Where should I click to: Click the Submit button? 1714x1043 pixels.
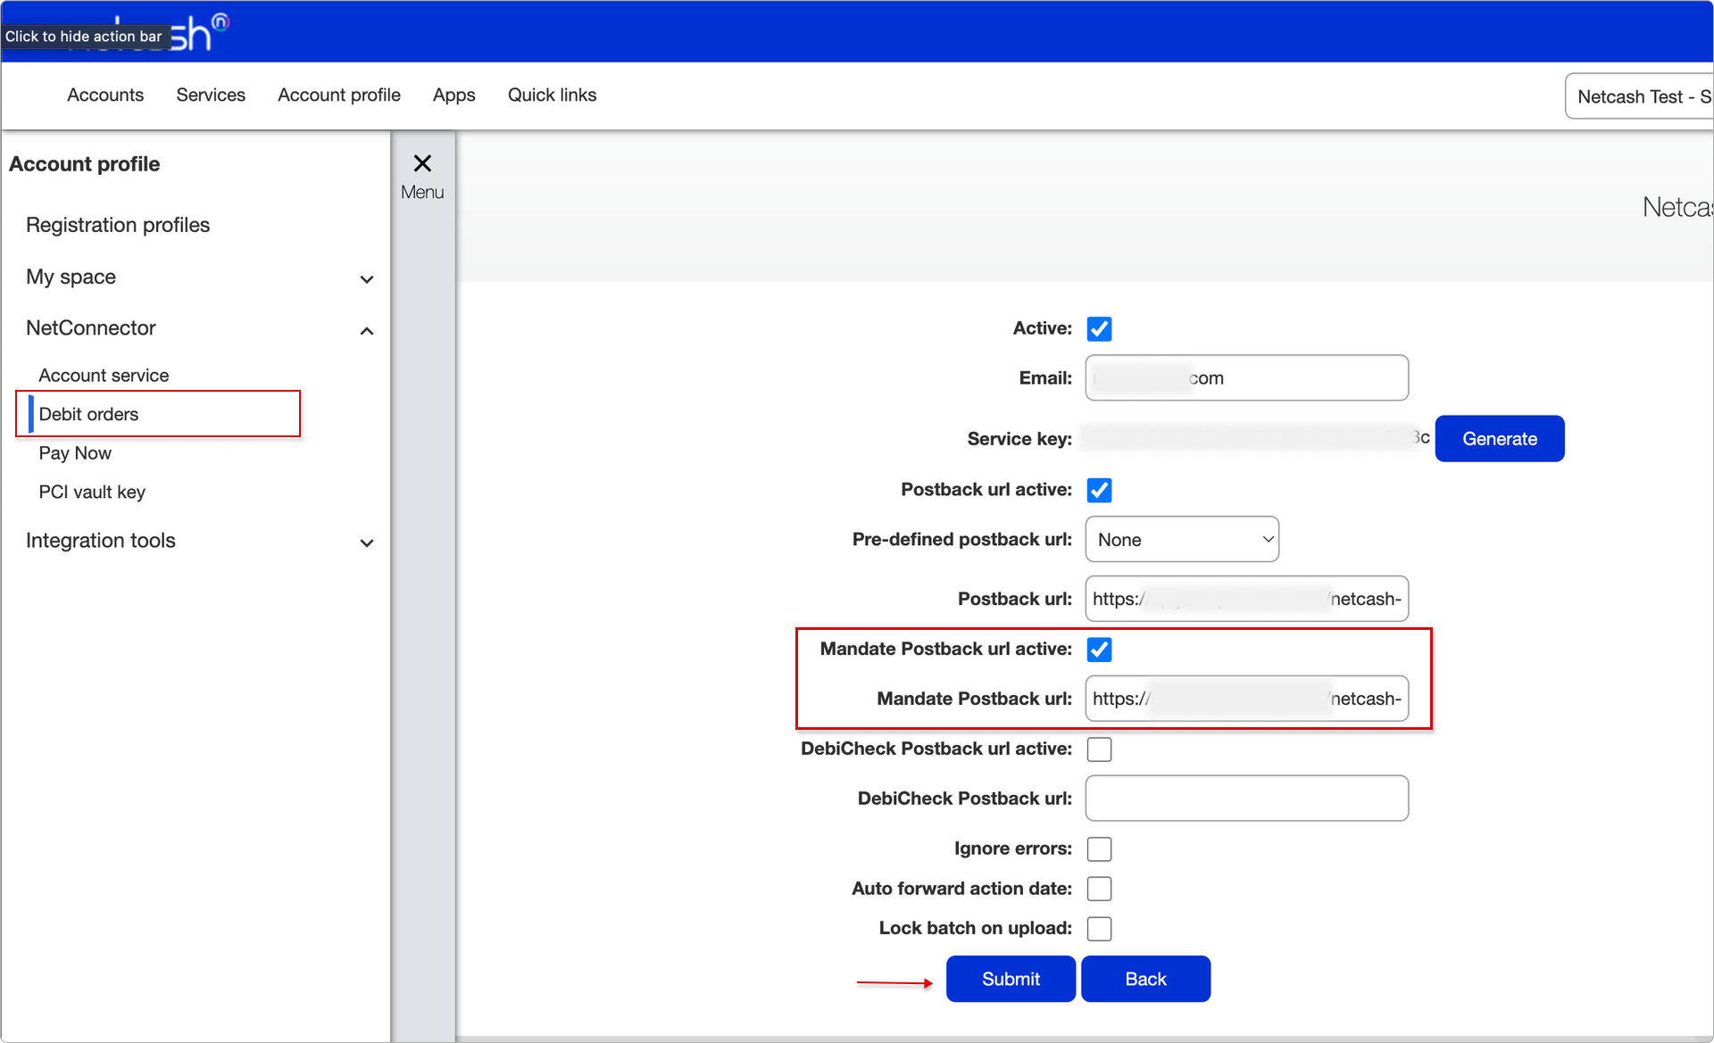[x=1010, y=978]
